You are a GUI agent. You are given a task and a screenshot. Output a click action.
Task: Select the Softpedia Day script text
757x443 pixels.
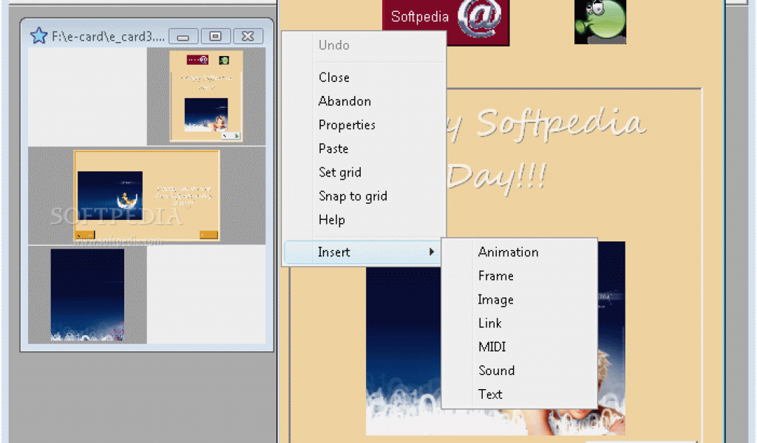[x=547, y=151]
